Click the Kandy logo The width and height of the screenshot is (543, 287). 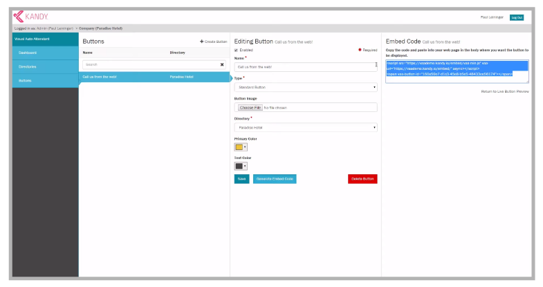click(x=30, y=17)
